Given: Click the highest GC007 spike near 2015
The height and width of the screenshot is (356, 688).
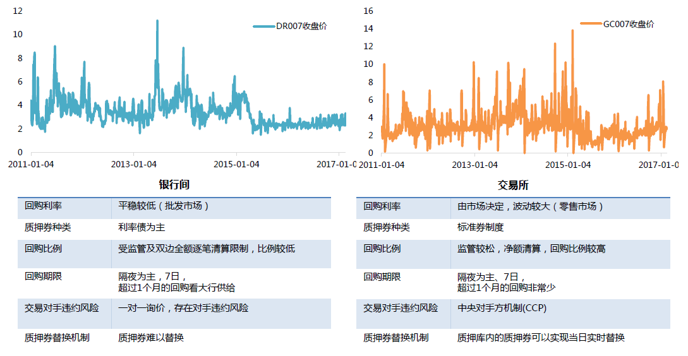Looking at the screenshot, I should [x=572, y=31].
